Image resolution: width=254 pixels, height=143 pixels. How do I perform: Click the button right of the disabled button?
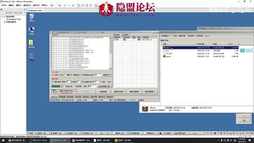coord(103,92)
